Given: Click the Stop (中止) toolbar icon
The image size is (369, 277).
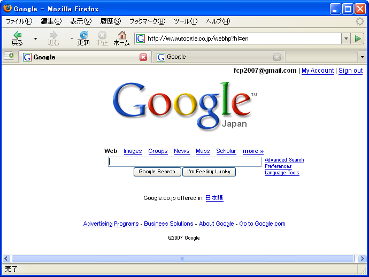Looking at the screenshot, I should tap(102, 35).
